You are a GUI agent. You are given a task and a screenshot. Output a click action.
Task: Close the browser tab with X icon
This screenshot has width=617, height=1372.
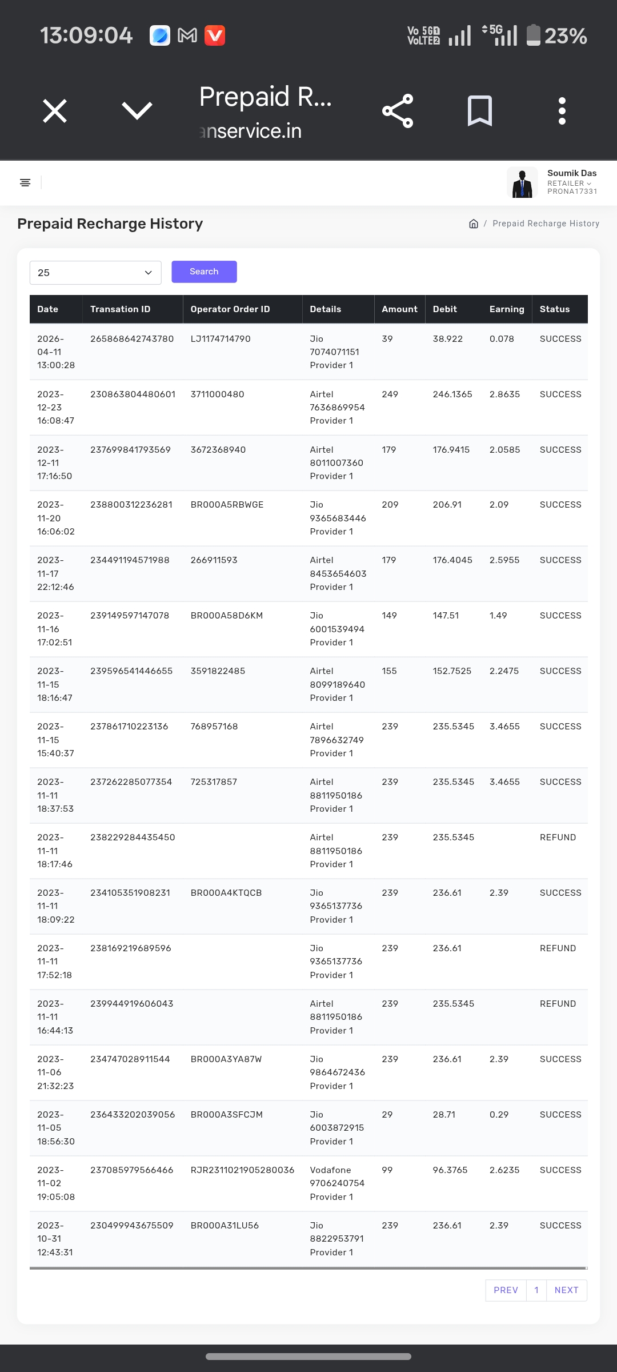[55, 111]
